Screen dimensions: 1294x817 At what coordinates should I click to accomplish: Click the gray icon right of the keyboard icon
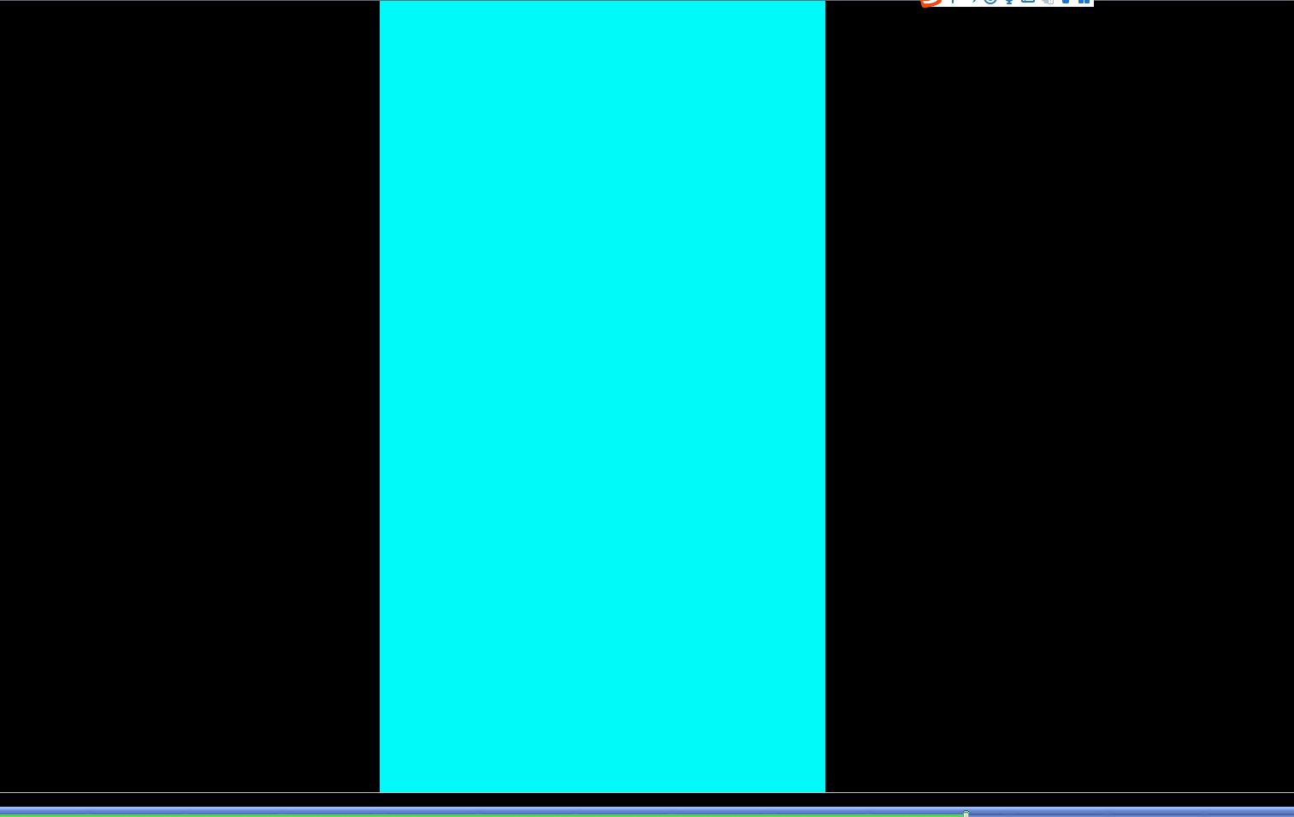coord(1047,2)
